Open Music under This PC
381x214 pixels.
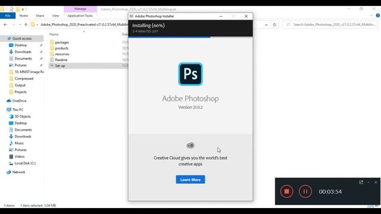click(x=19, y=143)
